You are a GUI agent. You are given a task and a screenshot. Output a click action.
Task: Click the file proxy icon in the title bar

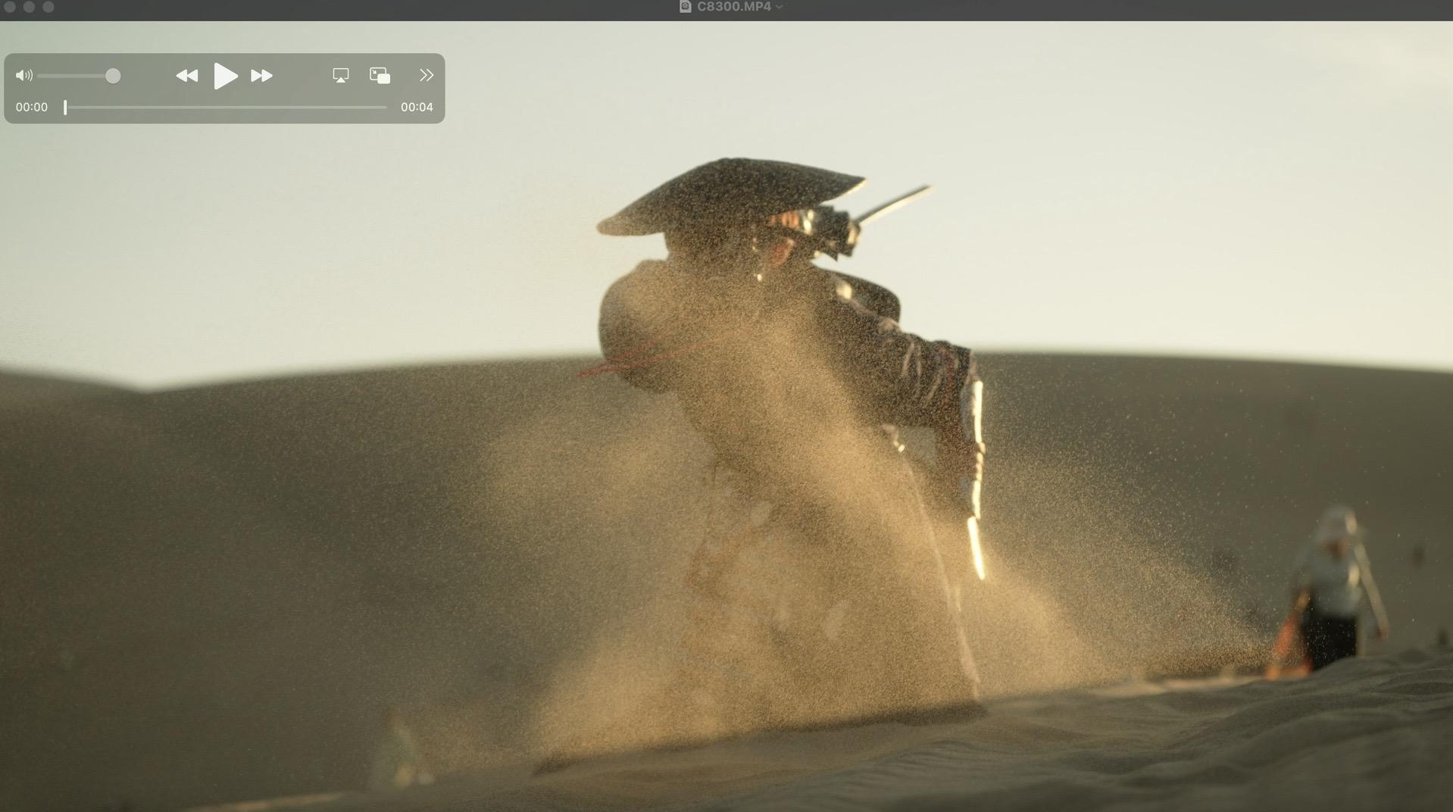tap(685, 7)
